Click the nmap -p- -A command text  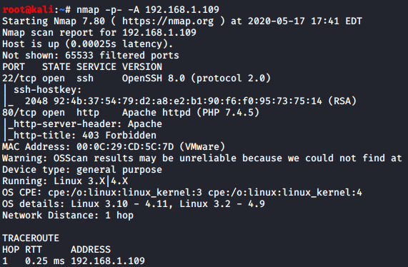click(108, 10)
